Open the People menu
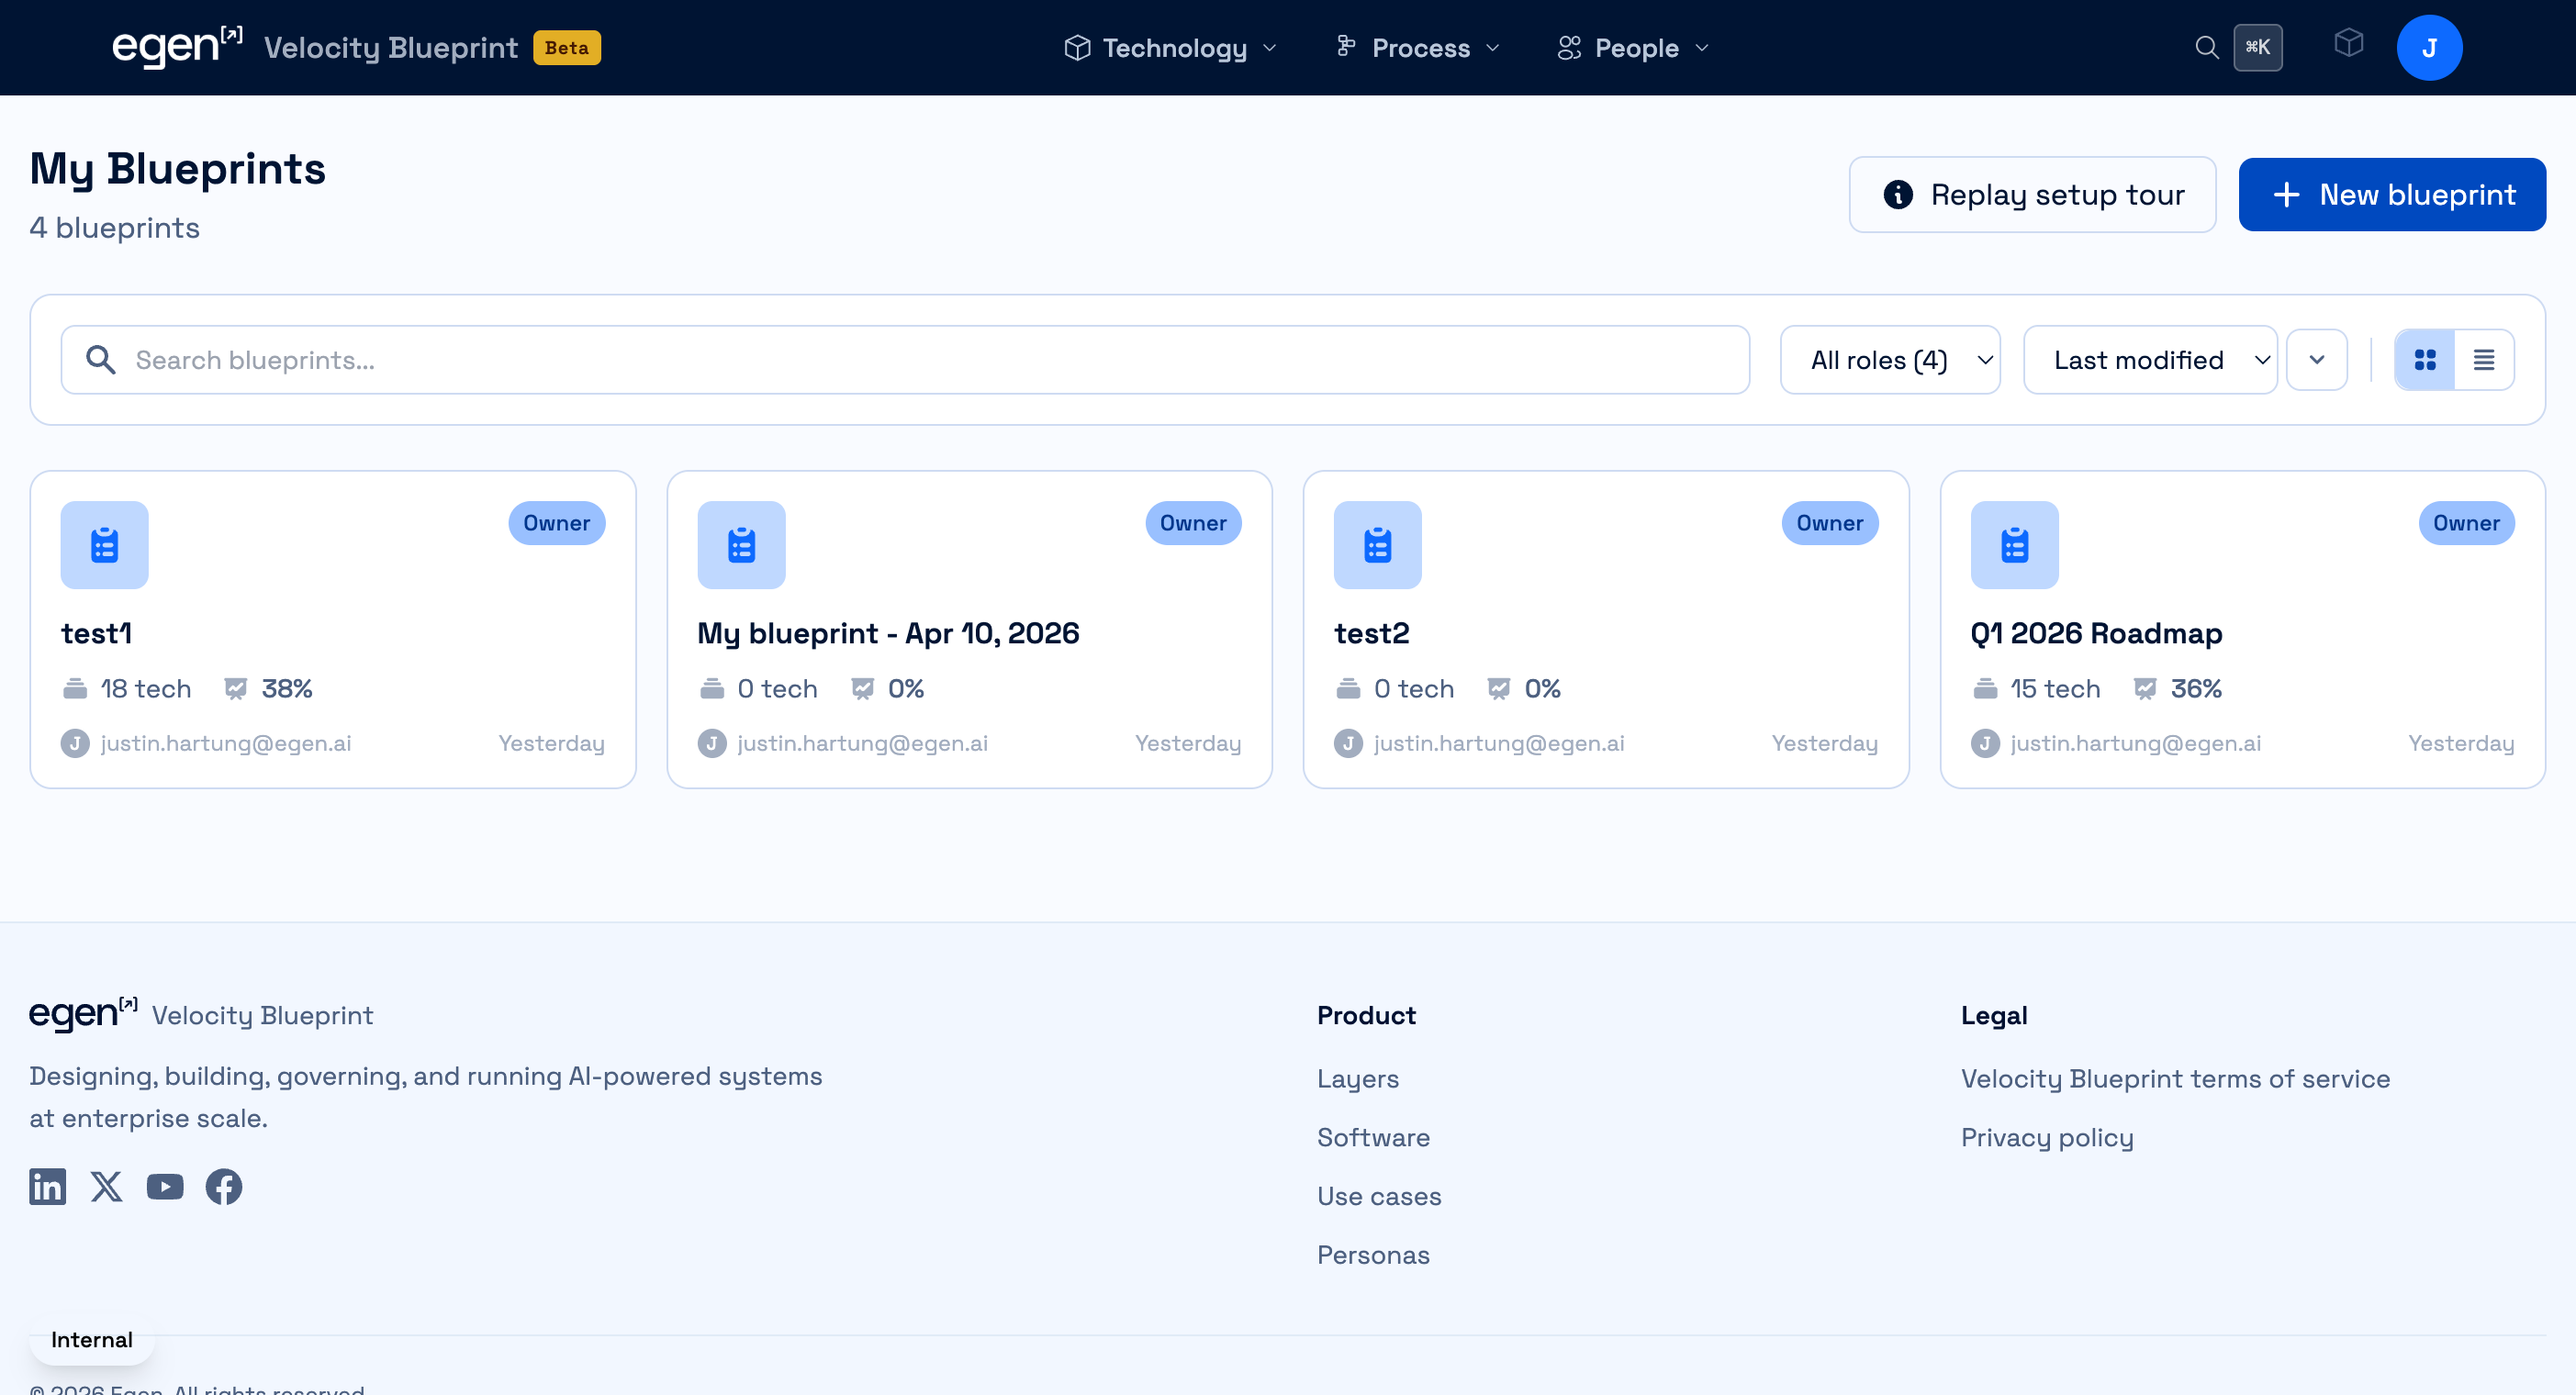Viewport: 2576px width, 1395px height. (1634, 47)
